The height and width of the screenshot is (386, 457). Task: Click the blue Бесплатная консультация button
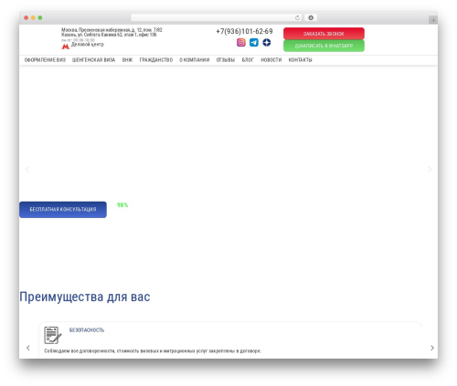(63, 210)
